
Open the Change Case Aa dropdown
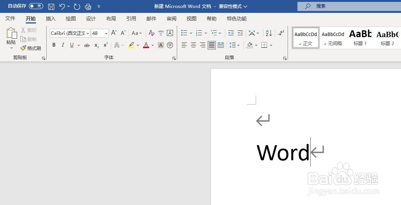pyautogui.click(x=137, y=33)
